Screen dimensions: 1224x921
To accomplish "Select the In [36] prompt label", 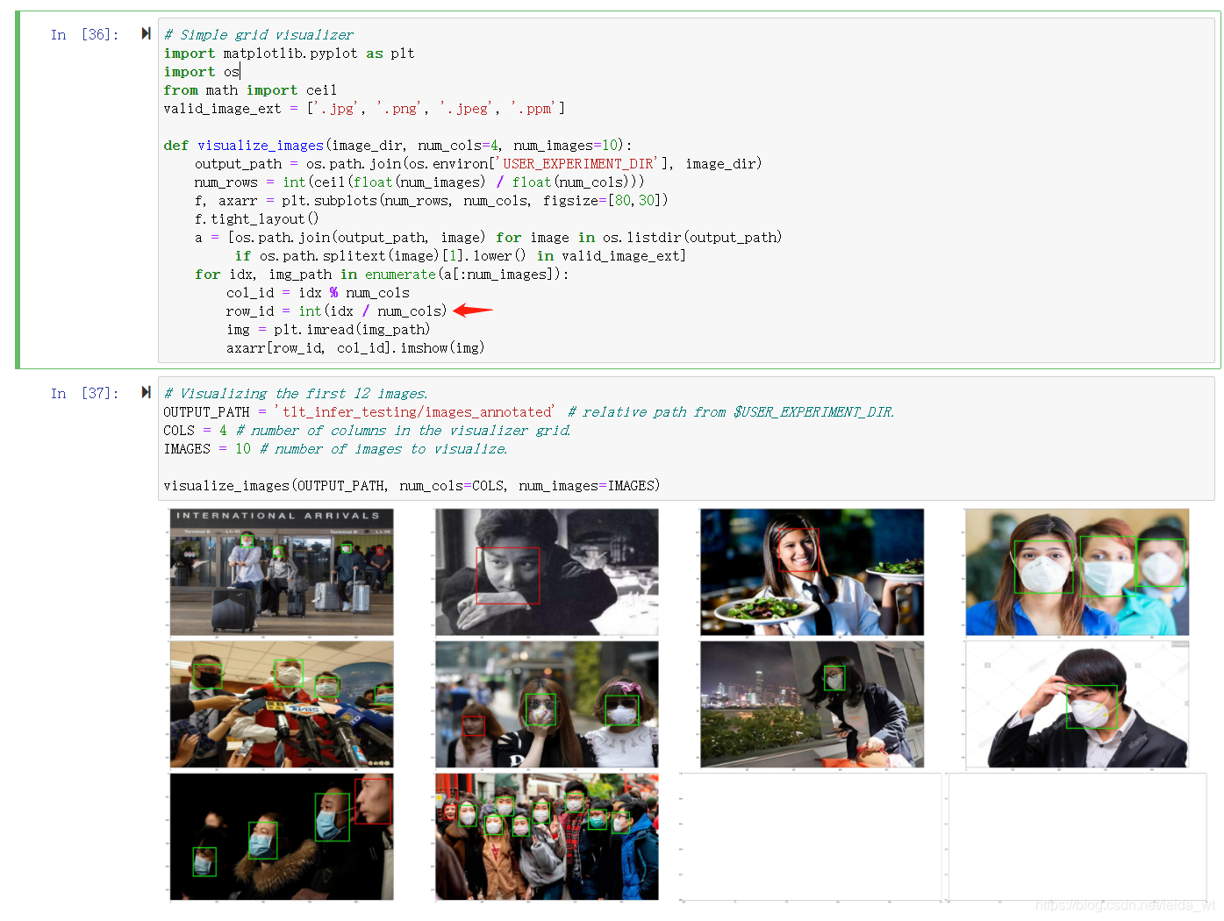I will click(84, 34).
